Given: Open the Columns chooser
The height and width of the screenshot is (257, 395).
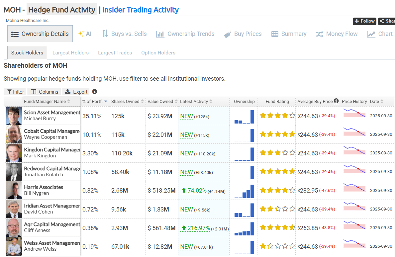Looking at the screenshot, I should click(44, 92).
